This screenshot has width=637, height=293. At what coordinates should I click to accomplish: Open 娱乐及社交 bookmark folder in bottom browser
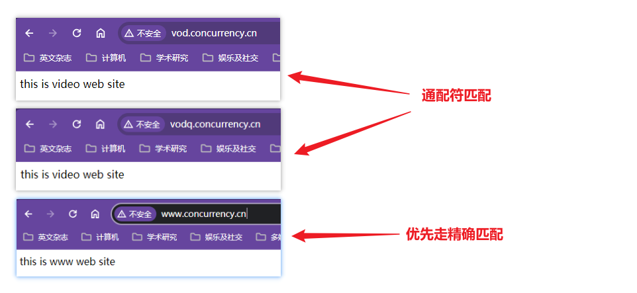(x=217, y=237)
